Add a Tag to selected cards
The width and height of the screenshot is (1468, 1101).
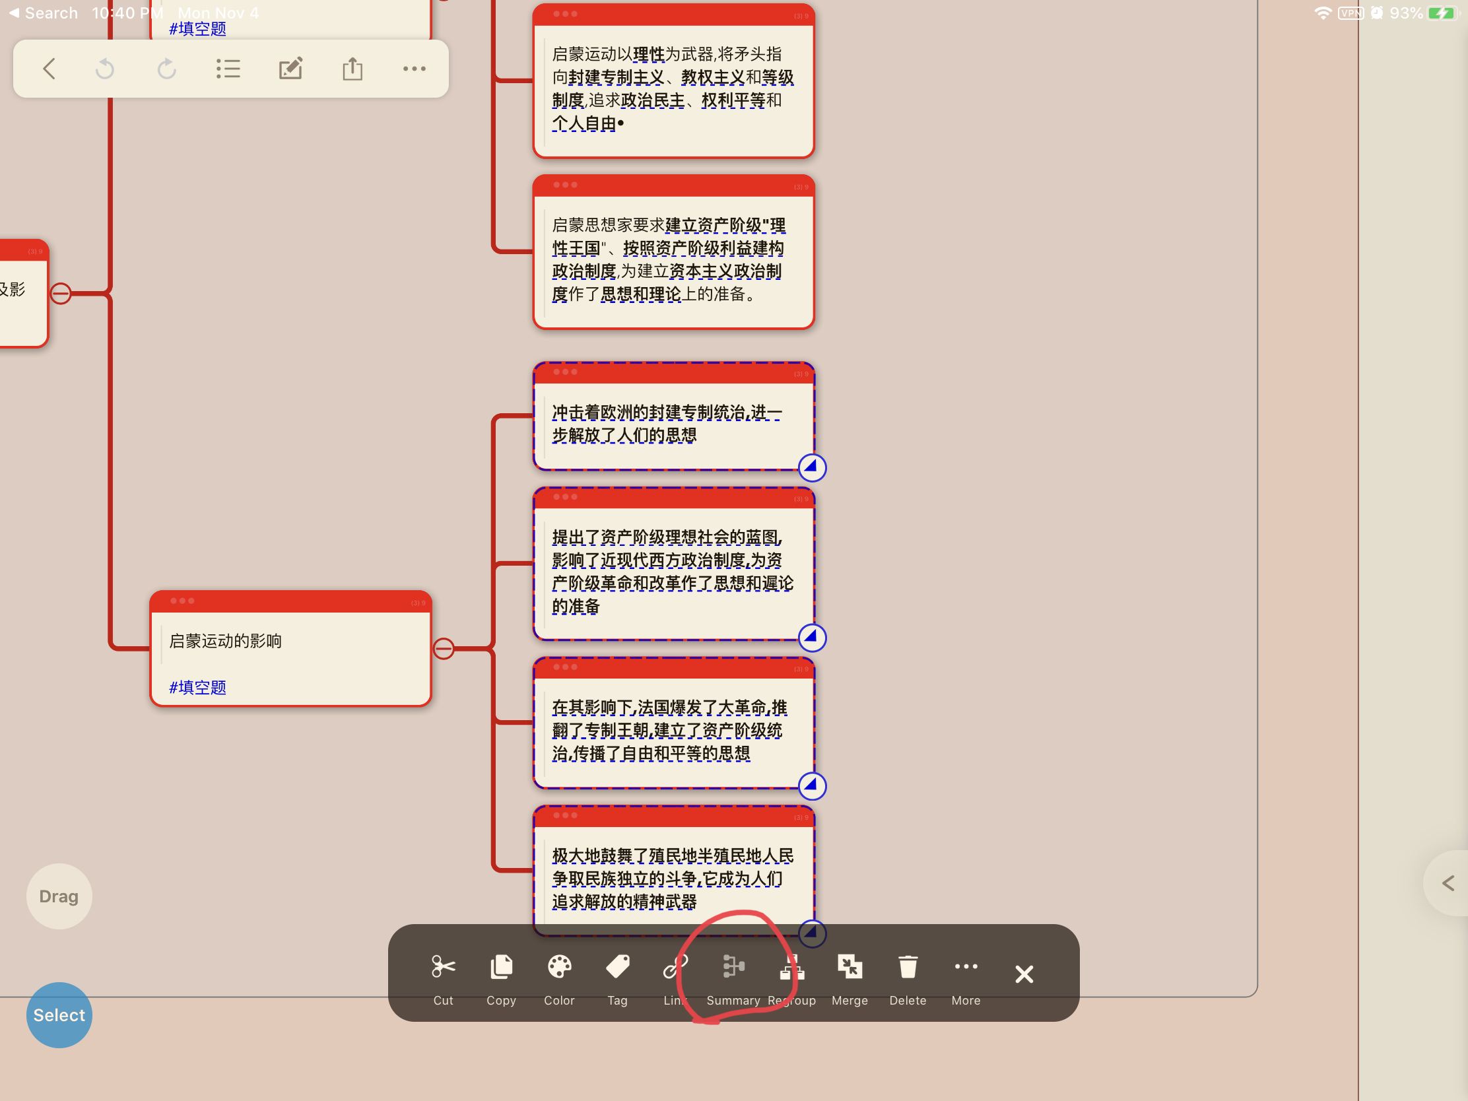click(617, 980)
